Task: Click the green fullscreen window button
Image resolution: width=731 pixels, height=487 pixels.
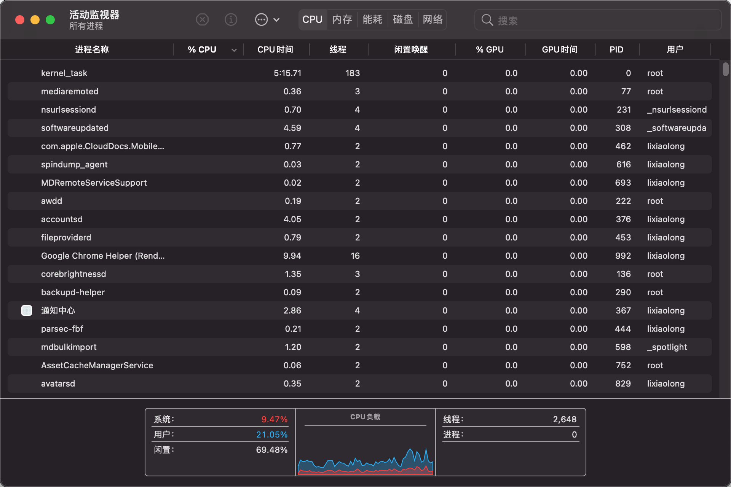Action: (50, 20)
